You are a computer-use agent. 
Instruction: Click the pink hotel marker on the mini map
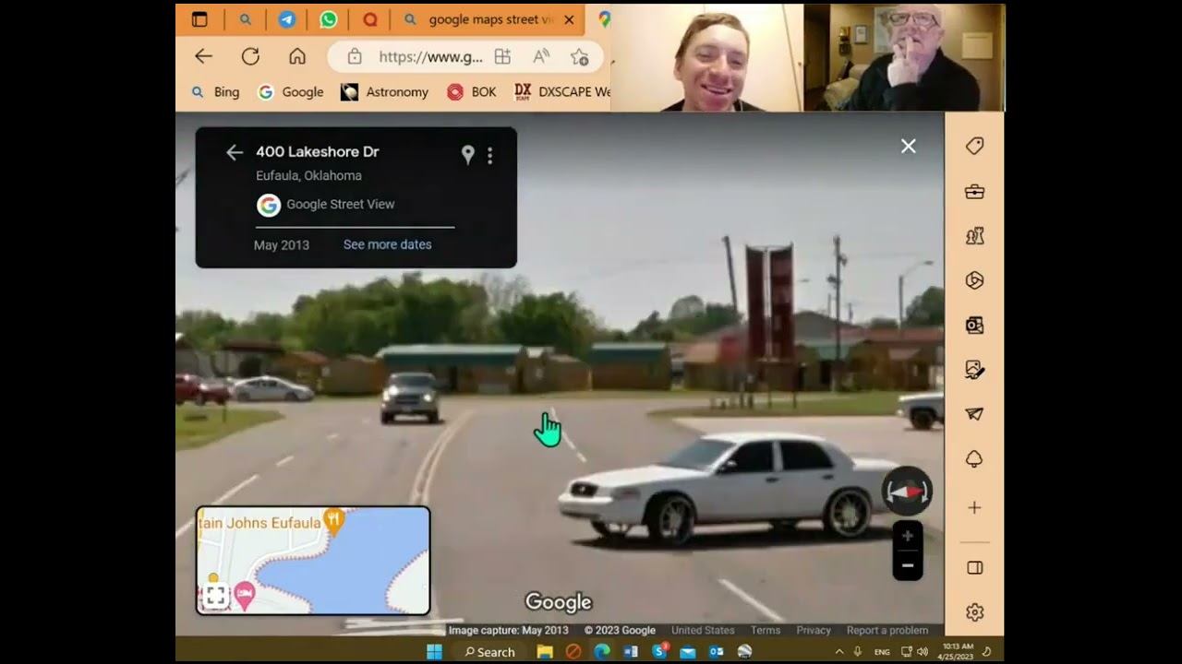(244, 594)
